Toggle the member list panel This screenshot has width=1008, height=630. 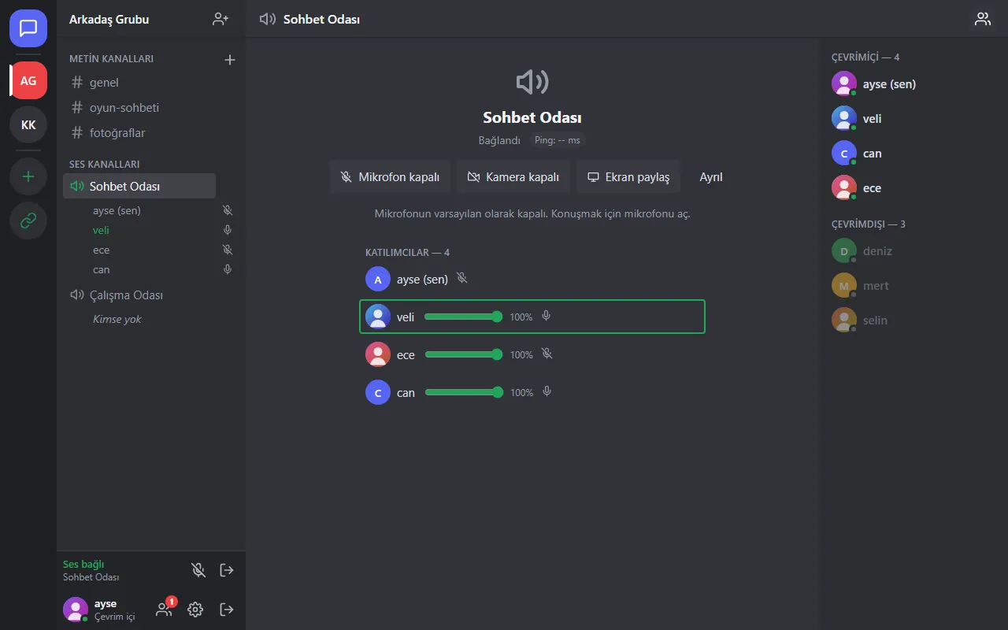point(983,19)
